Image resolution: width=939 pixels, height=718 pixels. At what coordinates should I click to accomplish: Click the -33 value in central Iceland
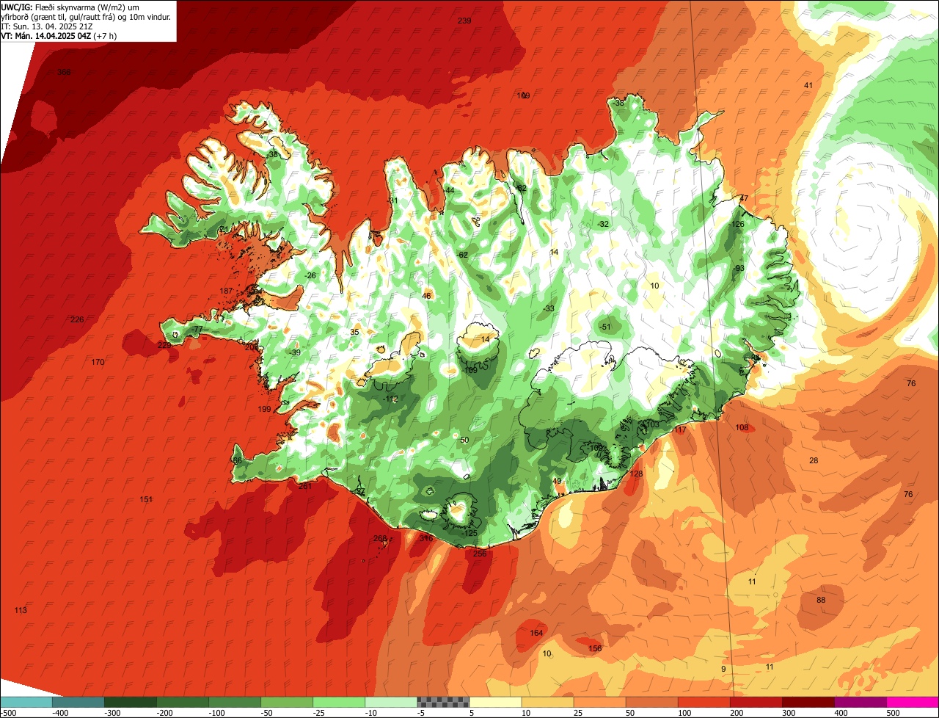tap(548, 308)
